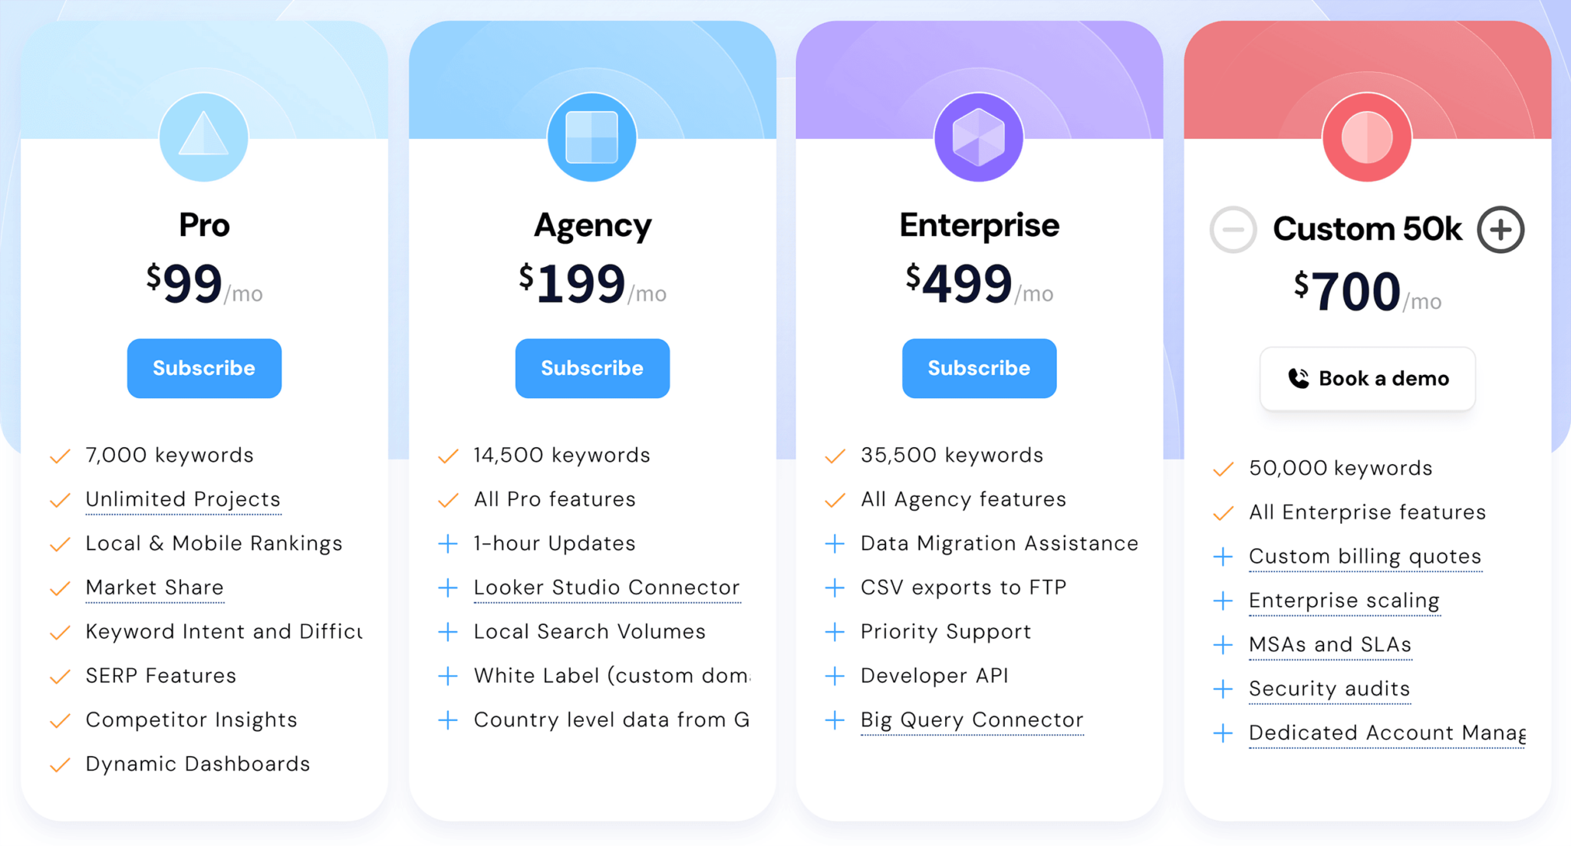Click the Enterprise plan Subscribe option
The width and height of the screenshot is (1571, 846).
977,368
